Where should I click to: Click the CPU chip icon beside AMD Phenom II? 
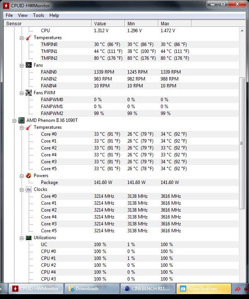tap(21, 120)
